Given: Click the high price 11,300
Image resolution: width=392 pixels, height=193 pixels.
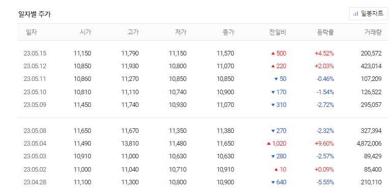Looking at the screenshot, I should coord(130,182).
